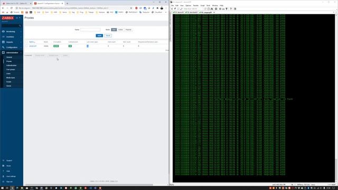The image size is (338, 190).
Task: Expand the Monitoring menu chevron
Action: (x=21, y=32)
